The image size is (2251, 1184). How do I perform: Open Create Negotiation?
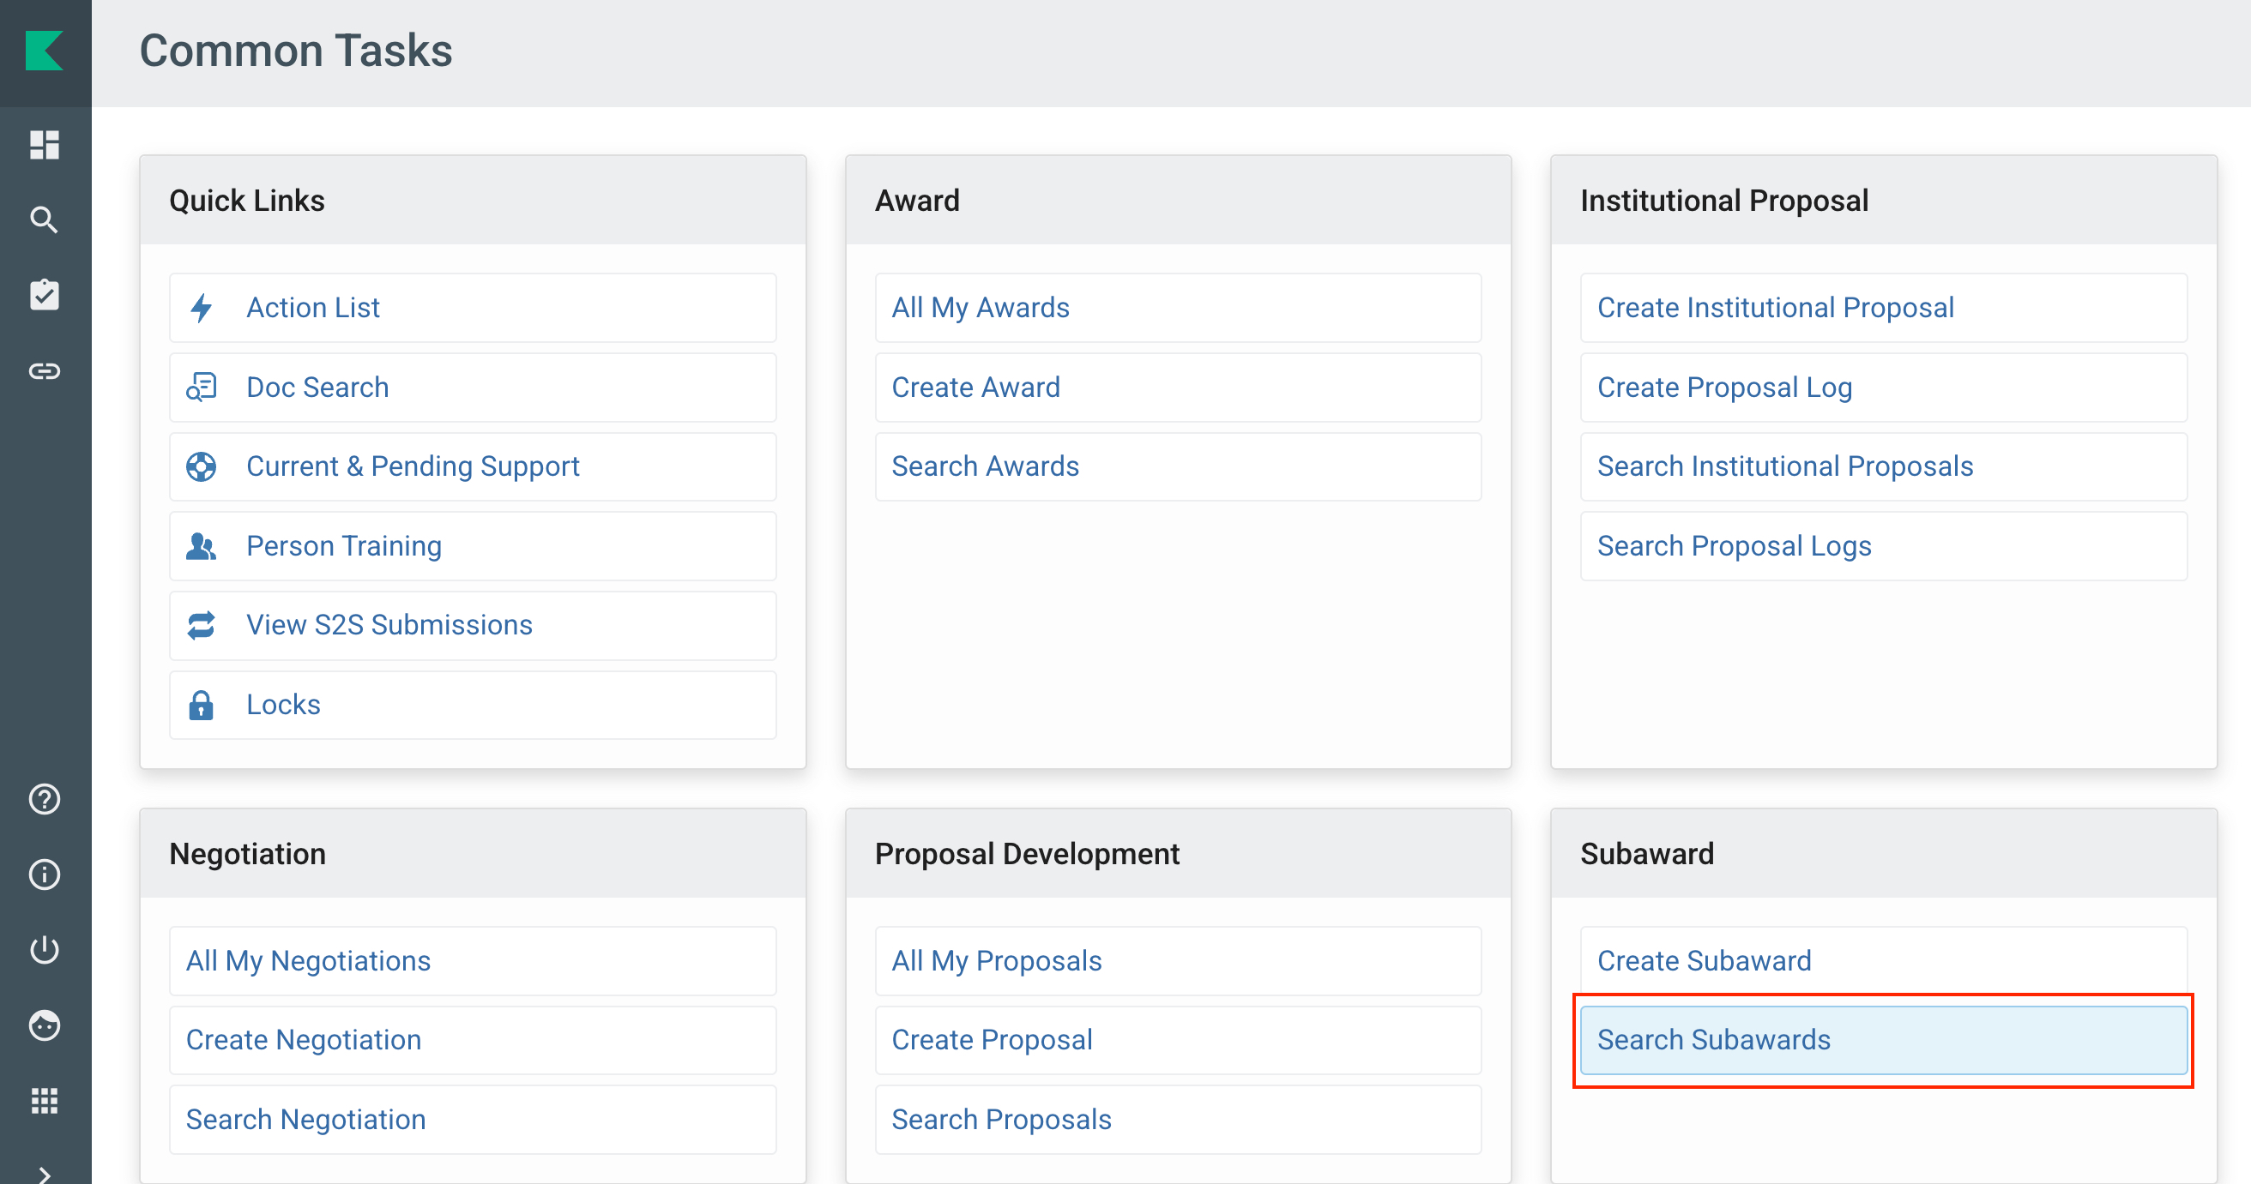click(304, 1039)
